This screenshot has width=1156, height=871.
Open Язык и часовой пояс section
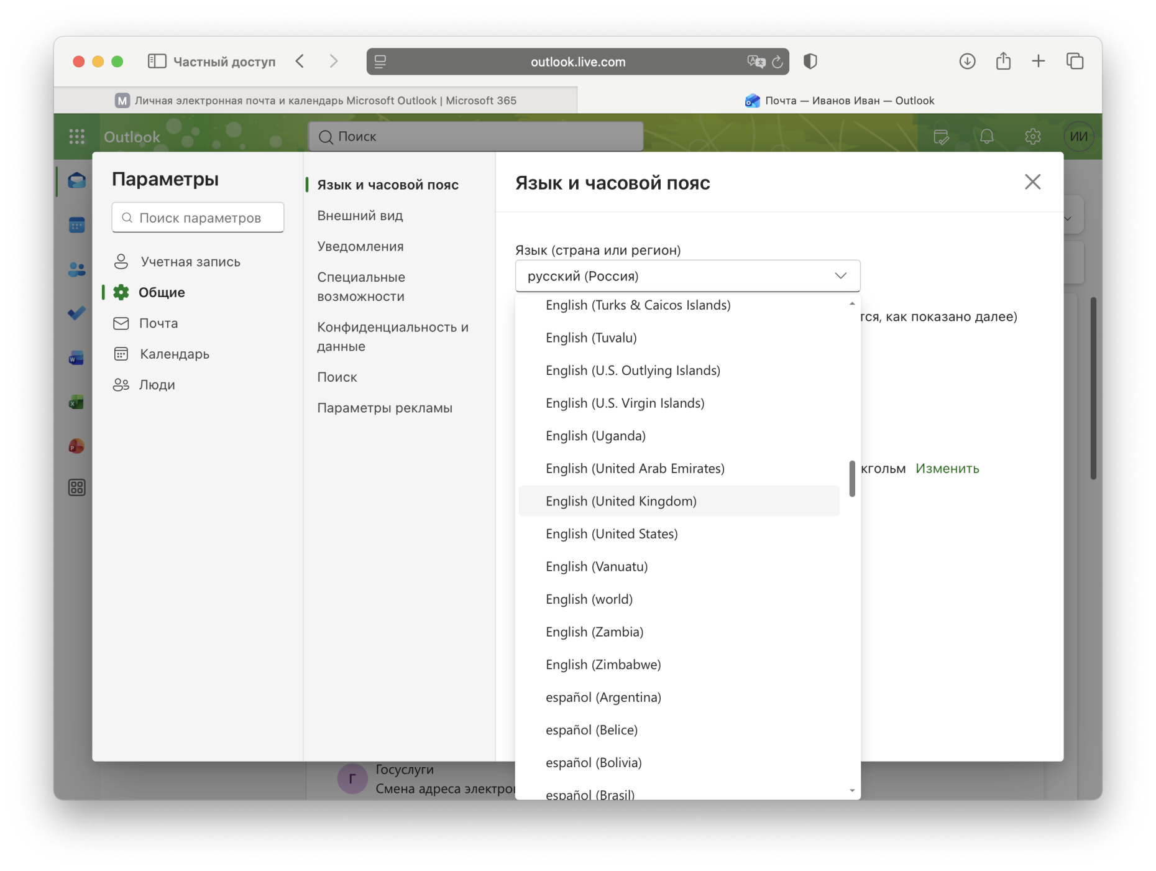pos(388,185)
